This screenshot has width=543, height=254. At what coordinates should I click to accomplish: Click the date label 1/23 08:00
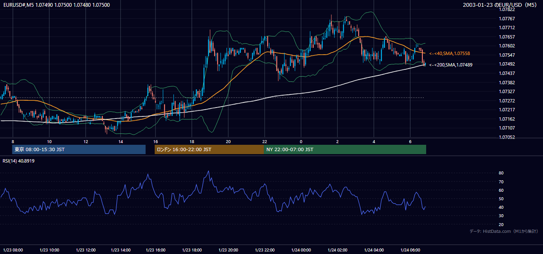click(x=13, y=250)
